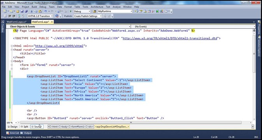Collapse the html element outline
This screenshot has height=140, width=262.
[12, 46]
